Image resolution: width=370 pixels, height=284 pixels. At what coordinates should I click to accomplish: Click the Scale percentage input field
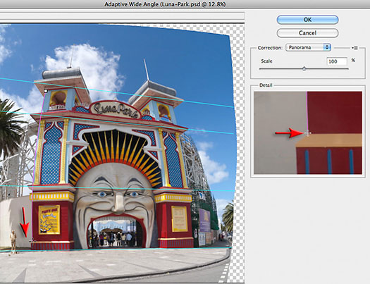click(337, 61)
